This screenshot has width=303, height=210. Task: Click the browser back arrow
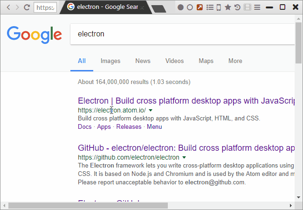tap(7, 7)
